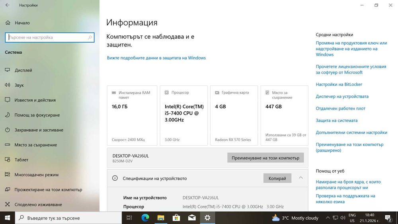This screenshot has height=224, width=398.
Task: Click Преименуване на този компютър button
Action: (265, 158)
